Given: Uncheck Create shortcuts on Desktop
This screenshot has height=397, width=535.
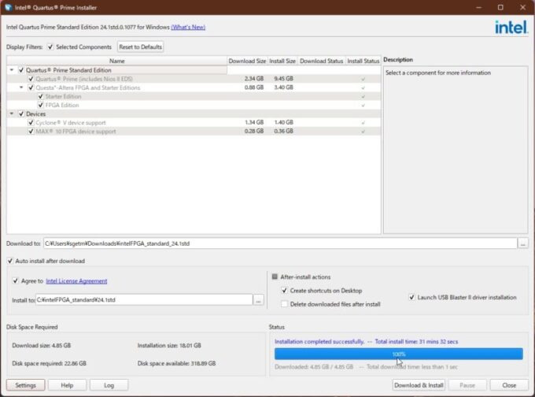Looking at the screenshot, I should click(284, 291).
